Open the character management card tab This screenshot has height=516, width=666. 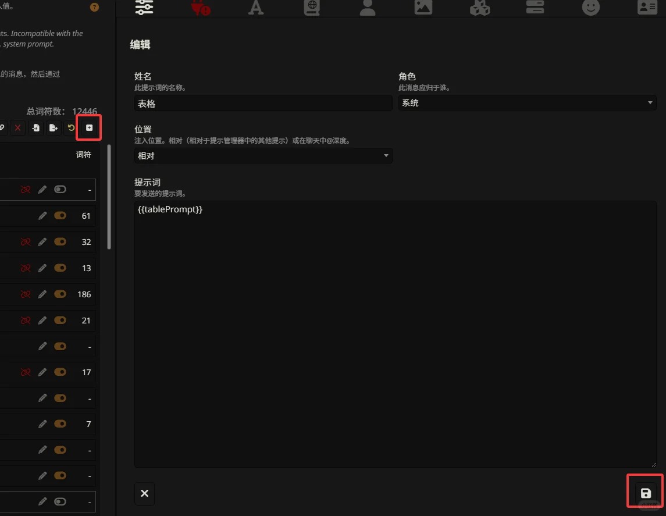(x=646, y=7)
